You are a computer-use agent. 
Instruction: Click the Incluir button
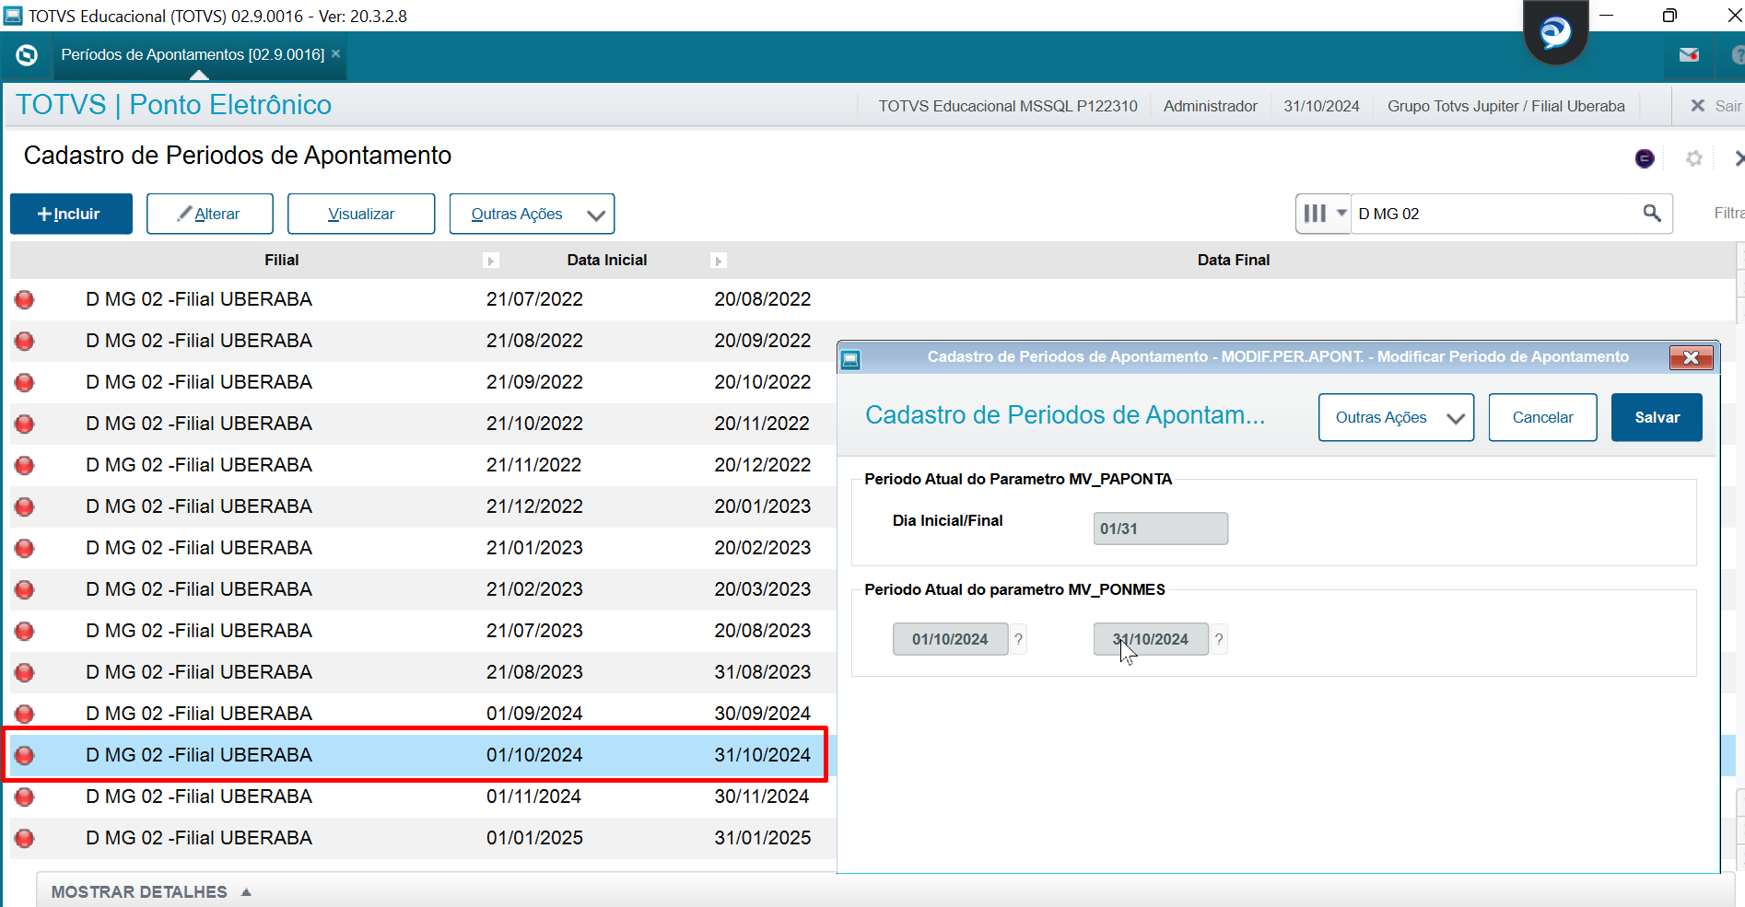(x=71, y=214)
